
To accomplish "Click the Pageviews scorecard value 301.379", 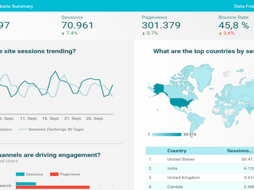I will pyautogui.click(x=161, y=25).
